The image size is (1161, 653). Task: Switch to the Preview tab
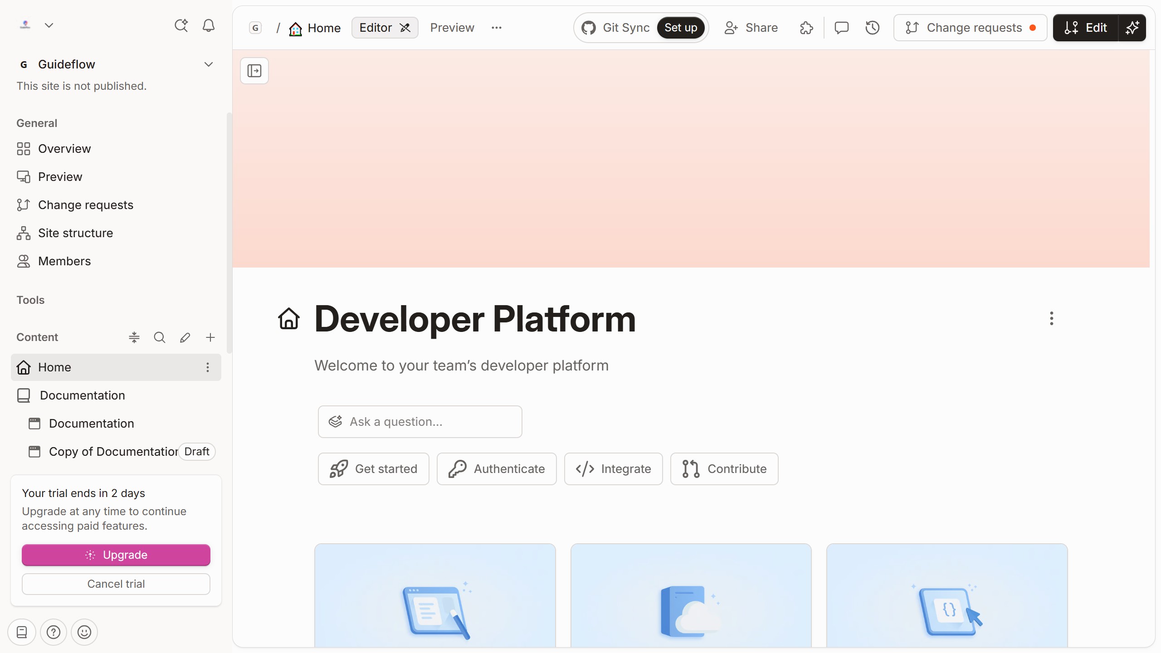(x=452, y=28)
